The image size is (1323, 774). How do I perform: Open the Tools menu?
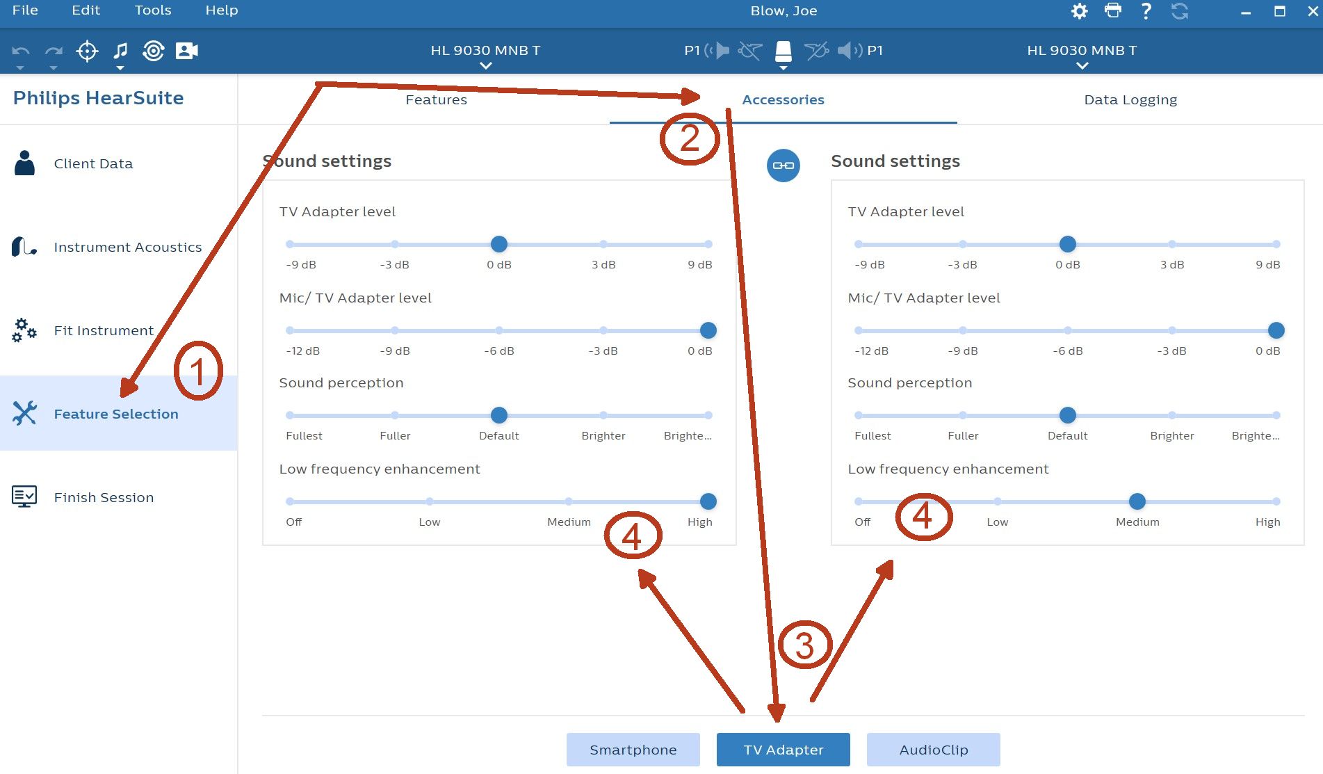(153, 10)
